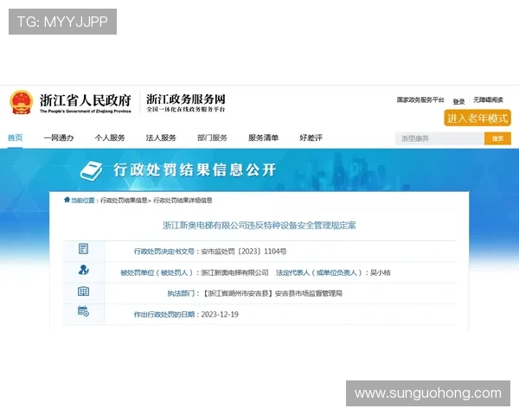Click 行政处罚结果信息公开 banner title
Viewport: 519px width, 415px height.
(195, 170)
